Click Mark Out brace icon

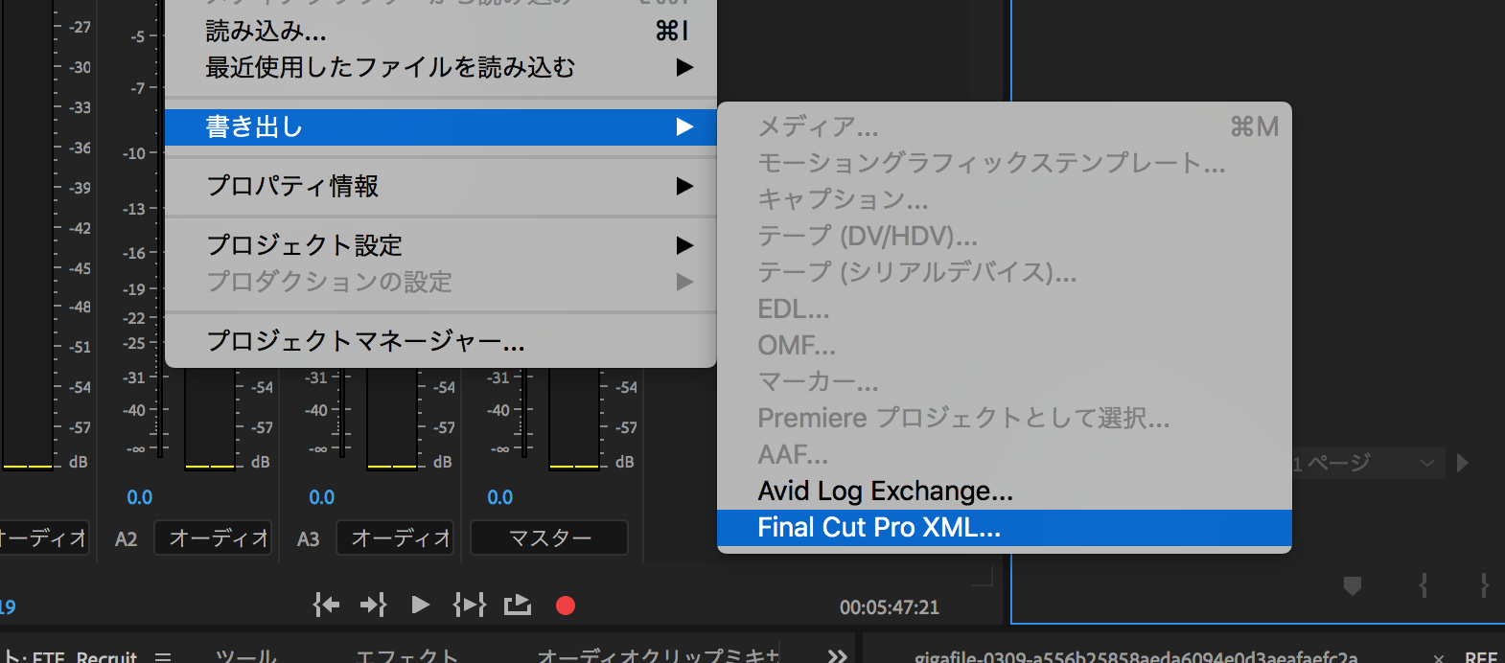pyautogui.click(x=1484, y=584)
